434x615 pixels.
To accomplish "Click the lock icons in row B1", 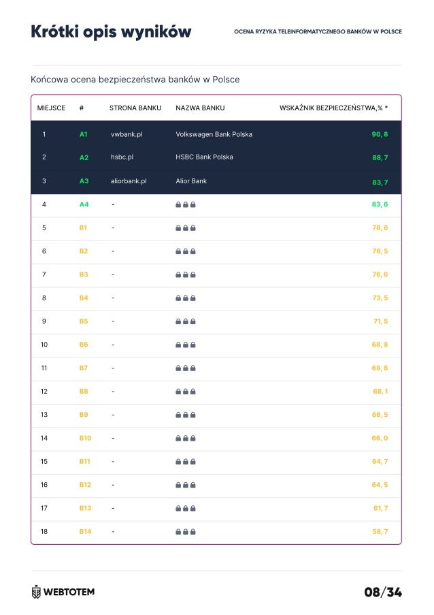I will (x=186, y=228).
